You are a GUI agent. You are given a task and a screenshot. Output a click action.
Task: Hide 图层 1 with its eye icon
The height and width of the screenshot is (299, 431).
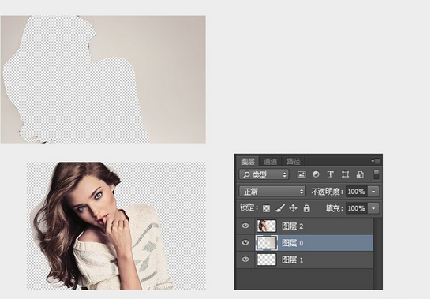pyautogui.click(x=245, y=260)
